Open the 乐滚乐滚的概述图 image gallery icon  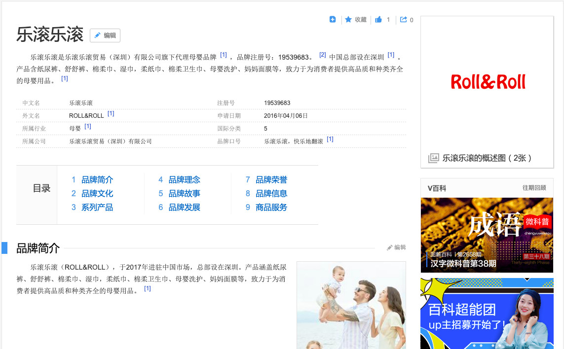[x=433, y=158]
